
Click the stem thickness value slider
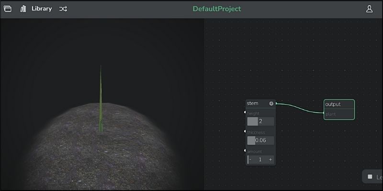(x=260, y=140)
